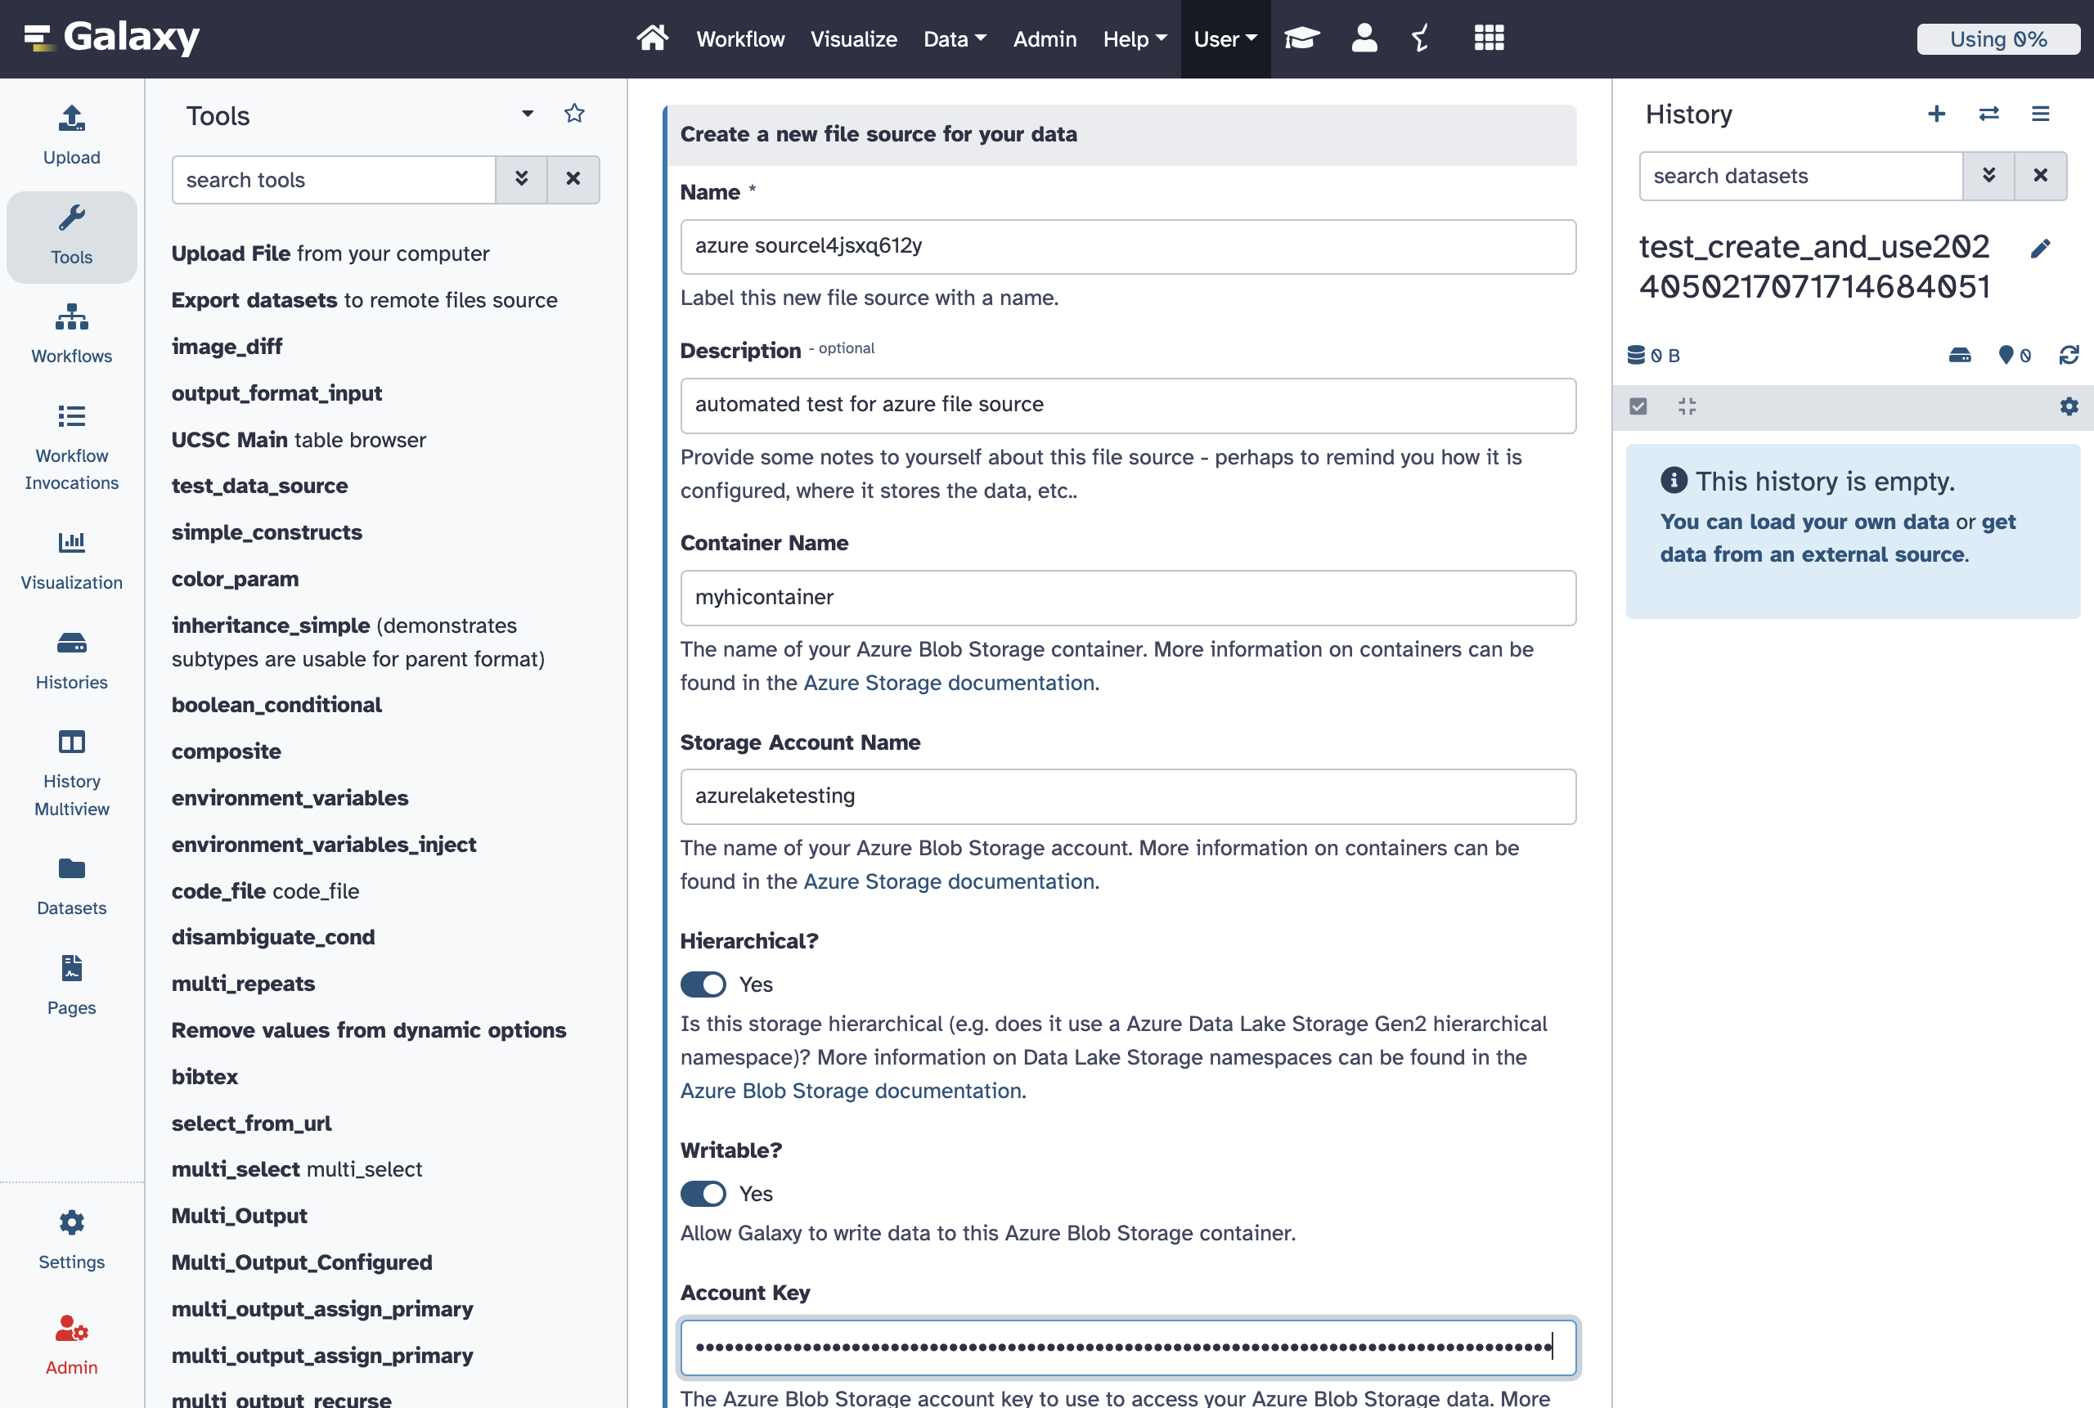Viewport: 2094px width, 1408px height.
Task: Expand advanced dataset search options
Action: pyautogui.click(x=1988, y=176)
